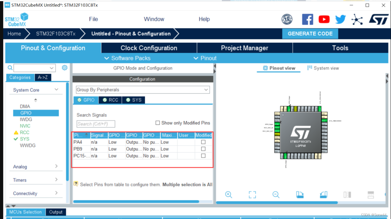Select NVIC in System Core list
This screenshot has height=219, width=391.
point(25,126)
